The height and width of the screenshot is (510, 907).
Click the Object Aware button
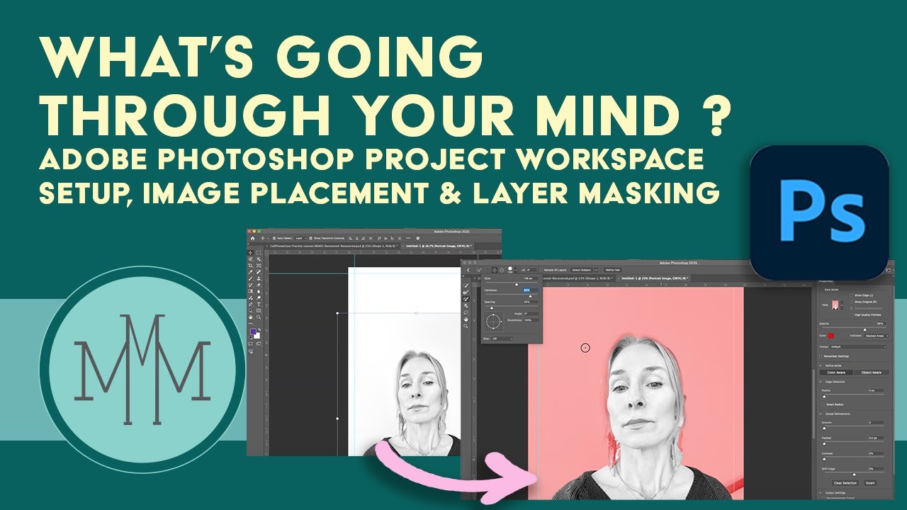872,373
